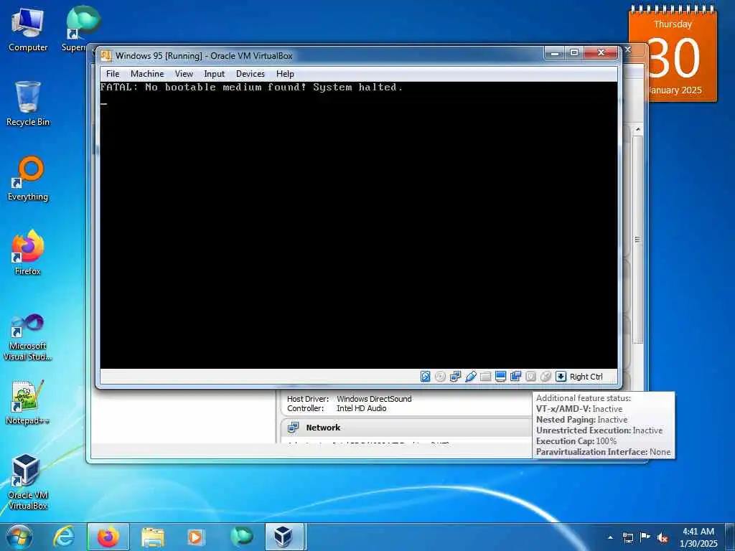Viewport: 735px width, 551px height.
Task: Click the stacked blue screens status icon
Action: [x=515, y=377]
